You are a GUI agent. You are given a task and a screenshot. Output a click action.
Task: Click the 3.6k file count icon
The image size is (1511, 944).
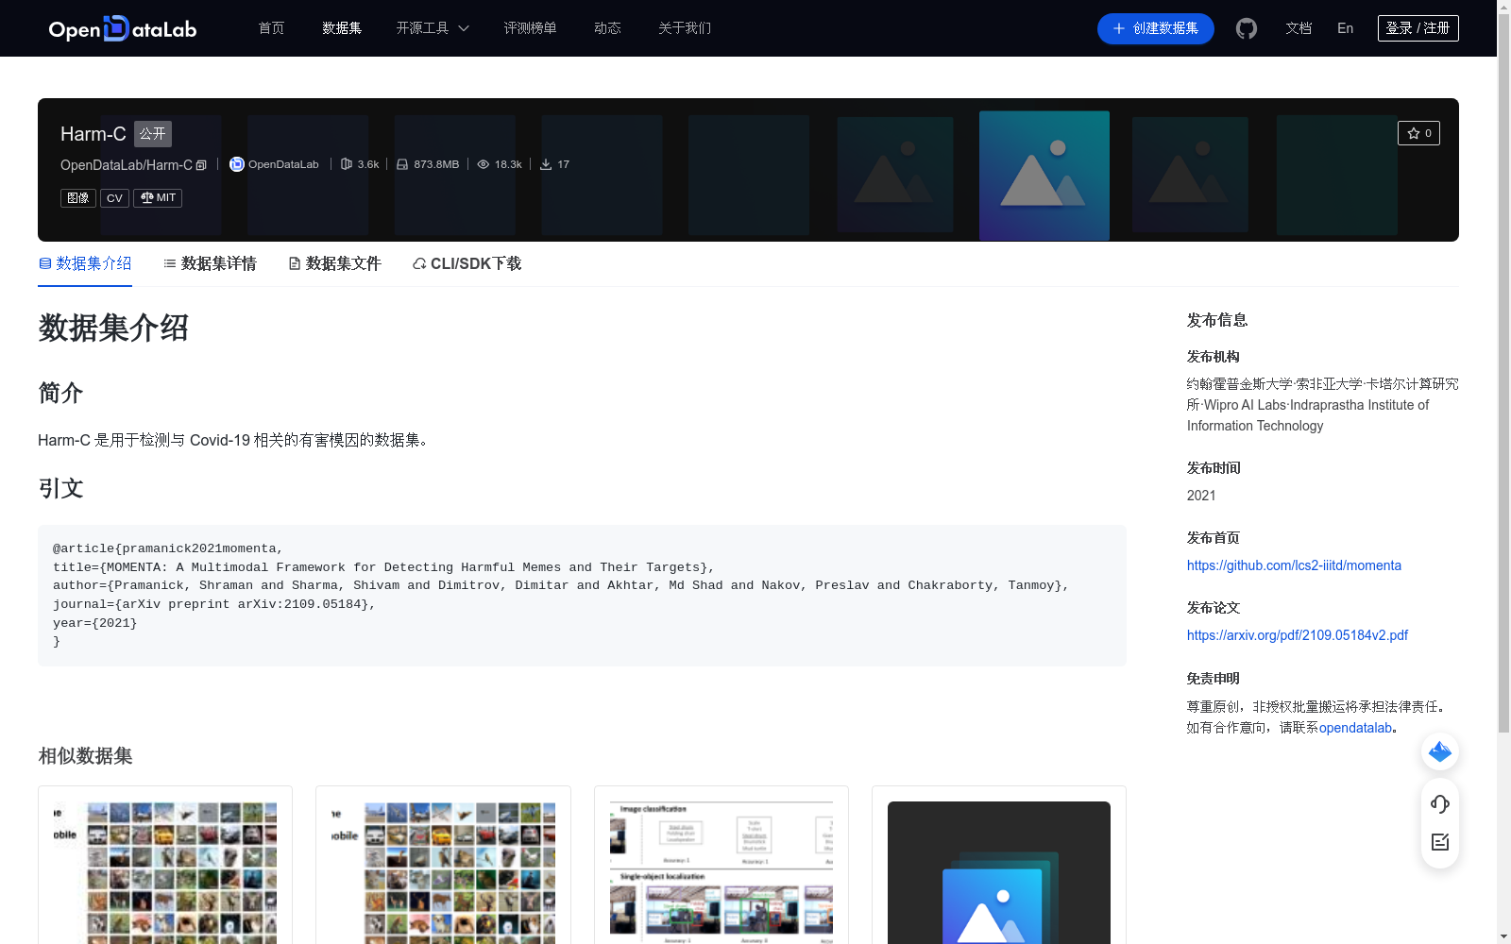(x=347, y=164)
